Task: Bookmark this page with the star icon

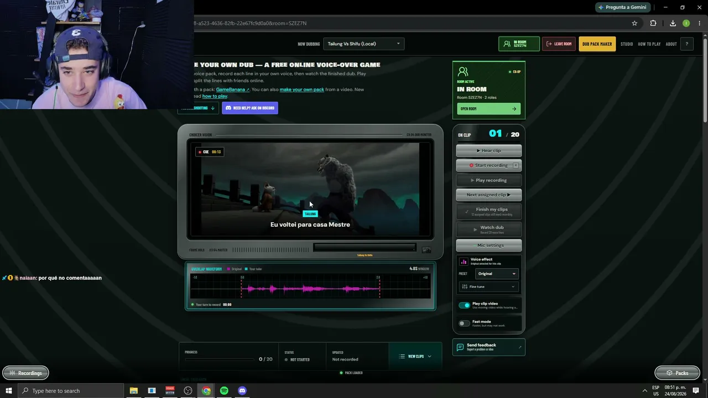Action: [x=634, y=23]
